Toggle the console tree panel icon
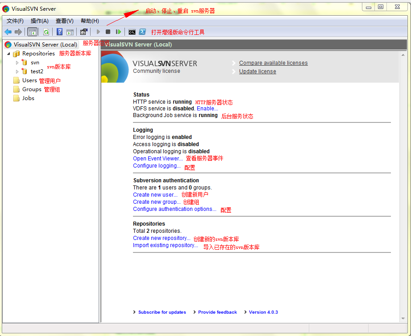 (x=33, y=32)
